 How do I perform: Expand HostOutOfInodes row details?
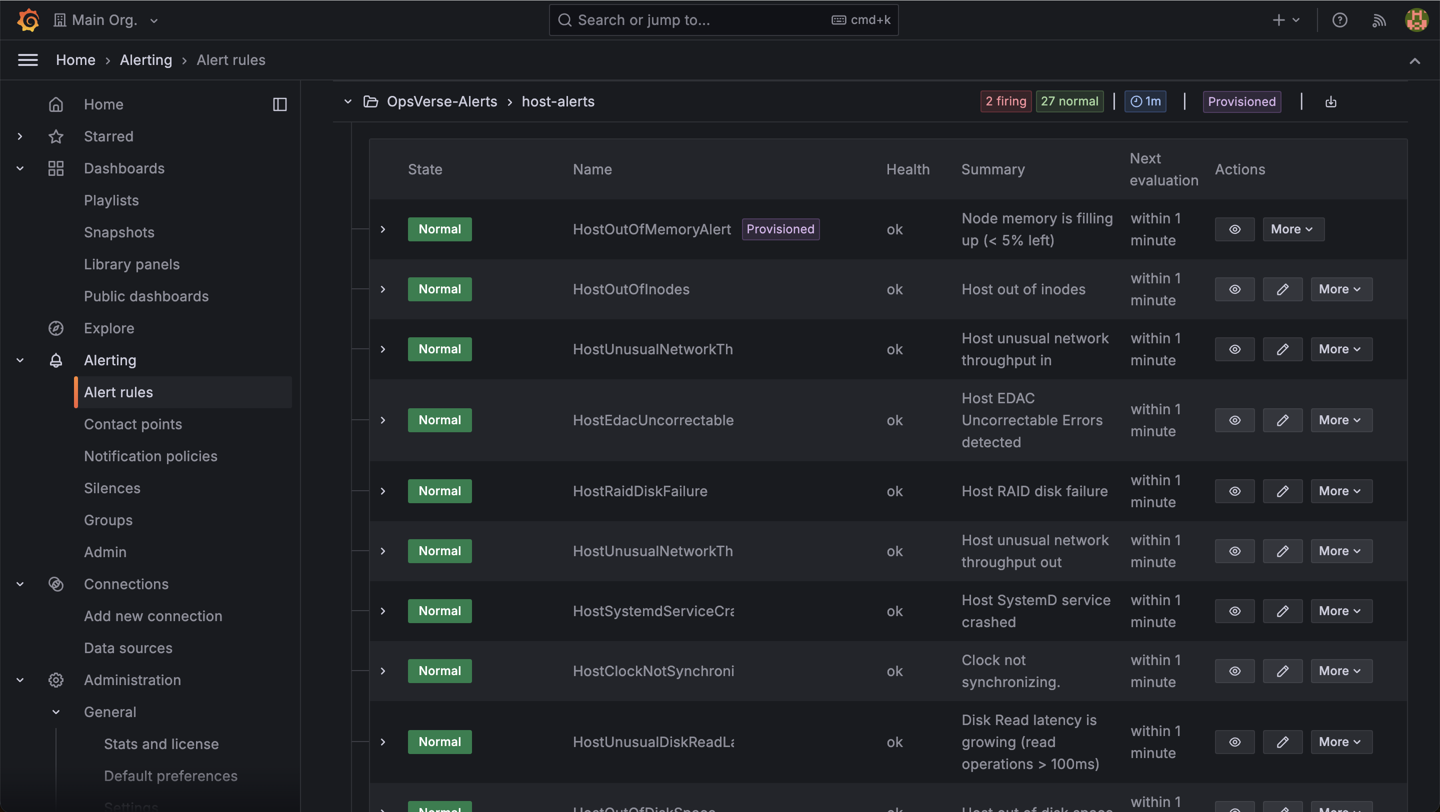coord(383,289)
